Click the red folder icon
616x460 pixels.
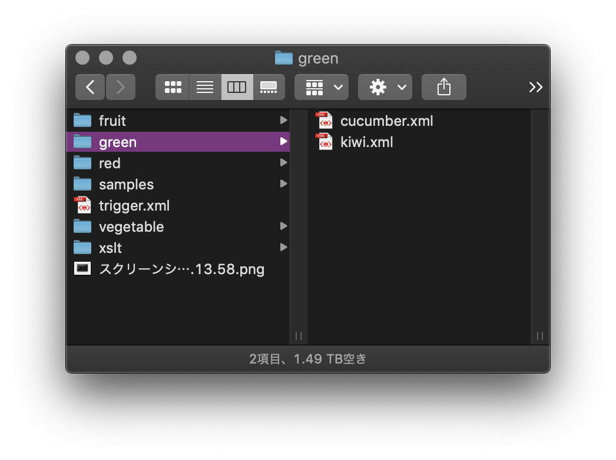pos(82,163)
